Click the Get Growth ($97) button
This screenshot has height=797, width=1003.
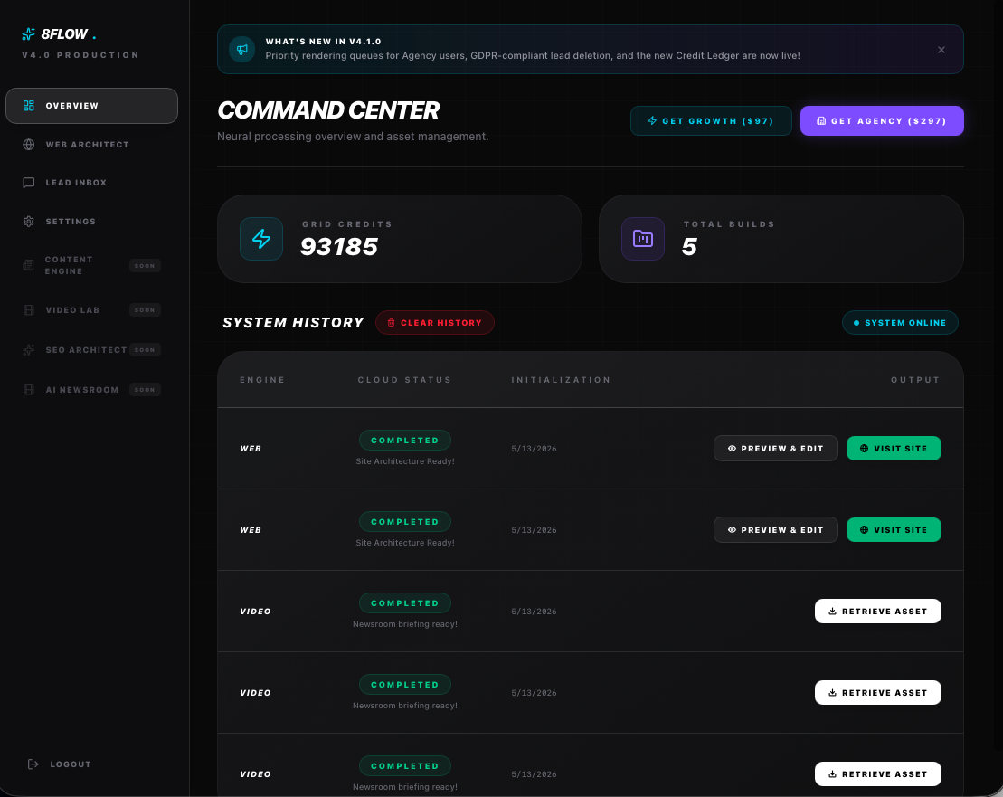(x=711, y=121)
